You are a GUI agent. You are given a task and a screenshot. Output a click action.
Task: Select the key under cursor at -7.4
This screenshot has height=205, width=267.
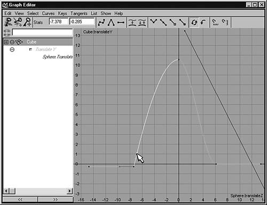[133, 166]
